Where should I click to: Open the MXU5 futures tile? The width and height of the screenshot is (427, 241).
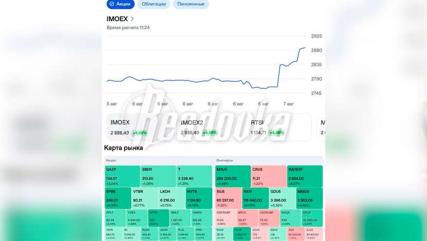[x=233, y=176]
